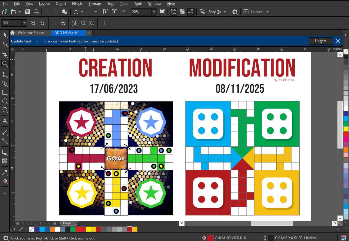Click the yellow swatch in right color palette

[346, 129]
